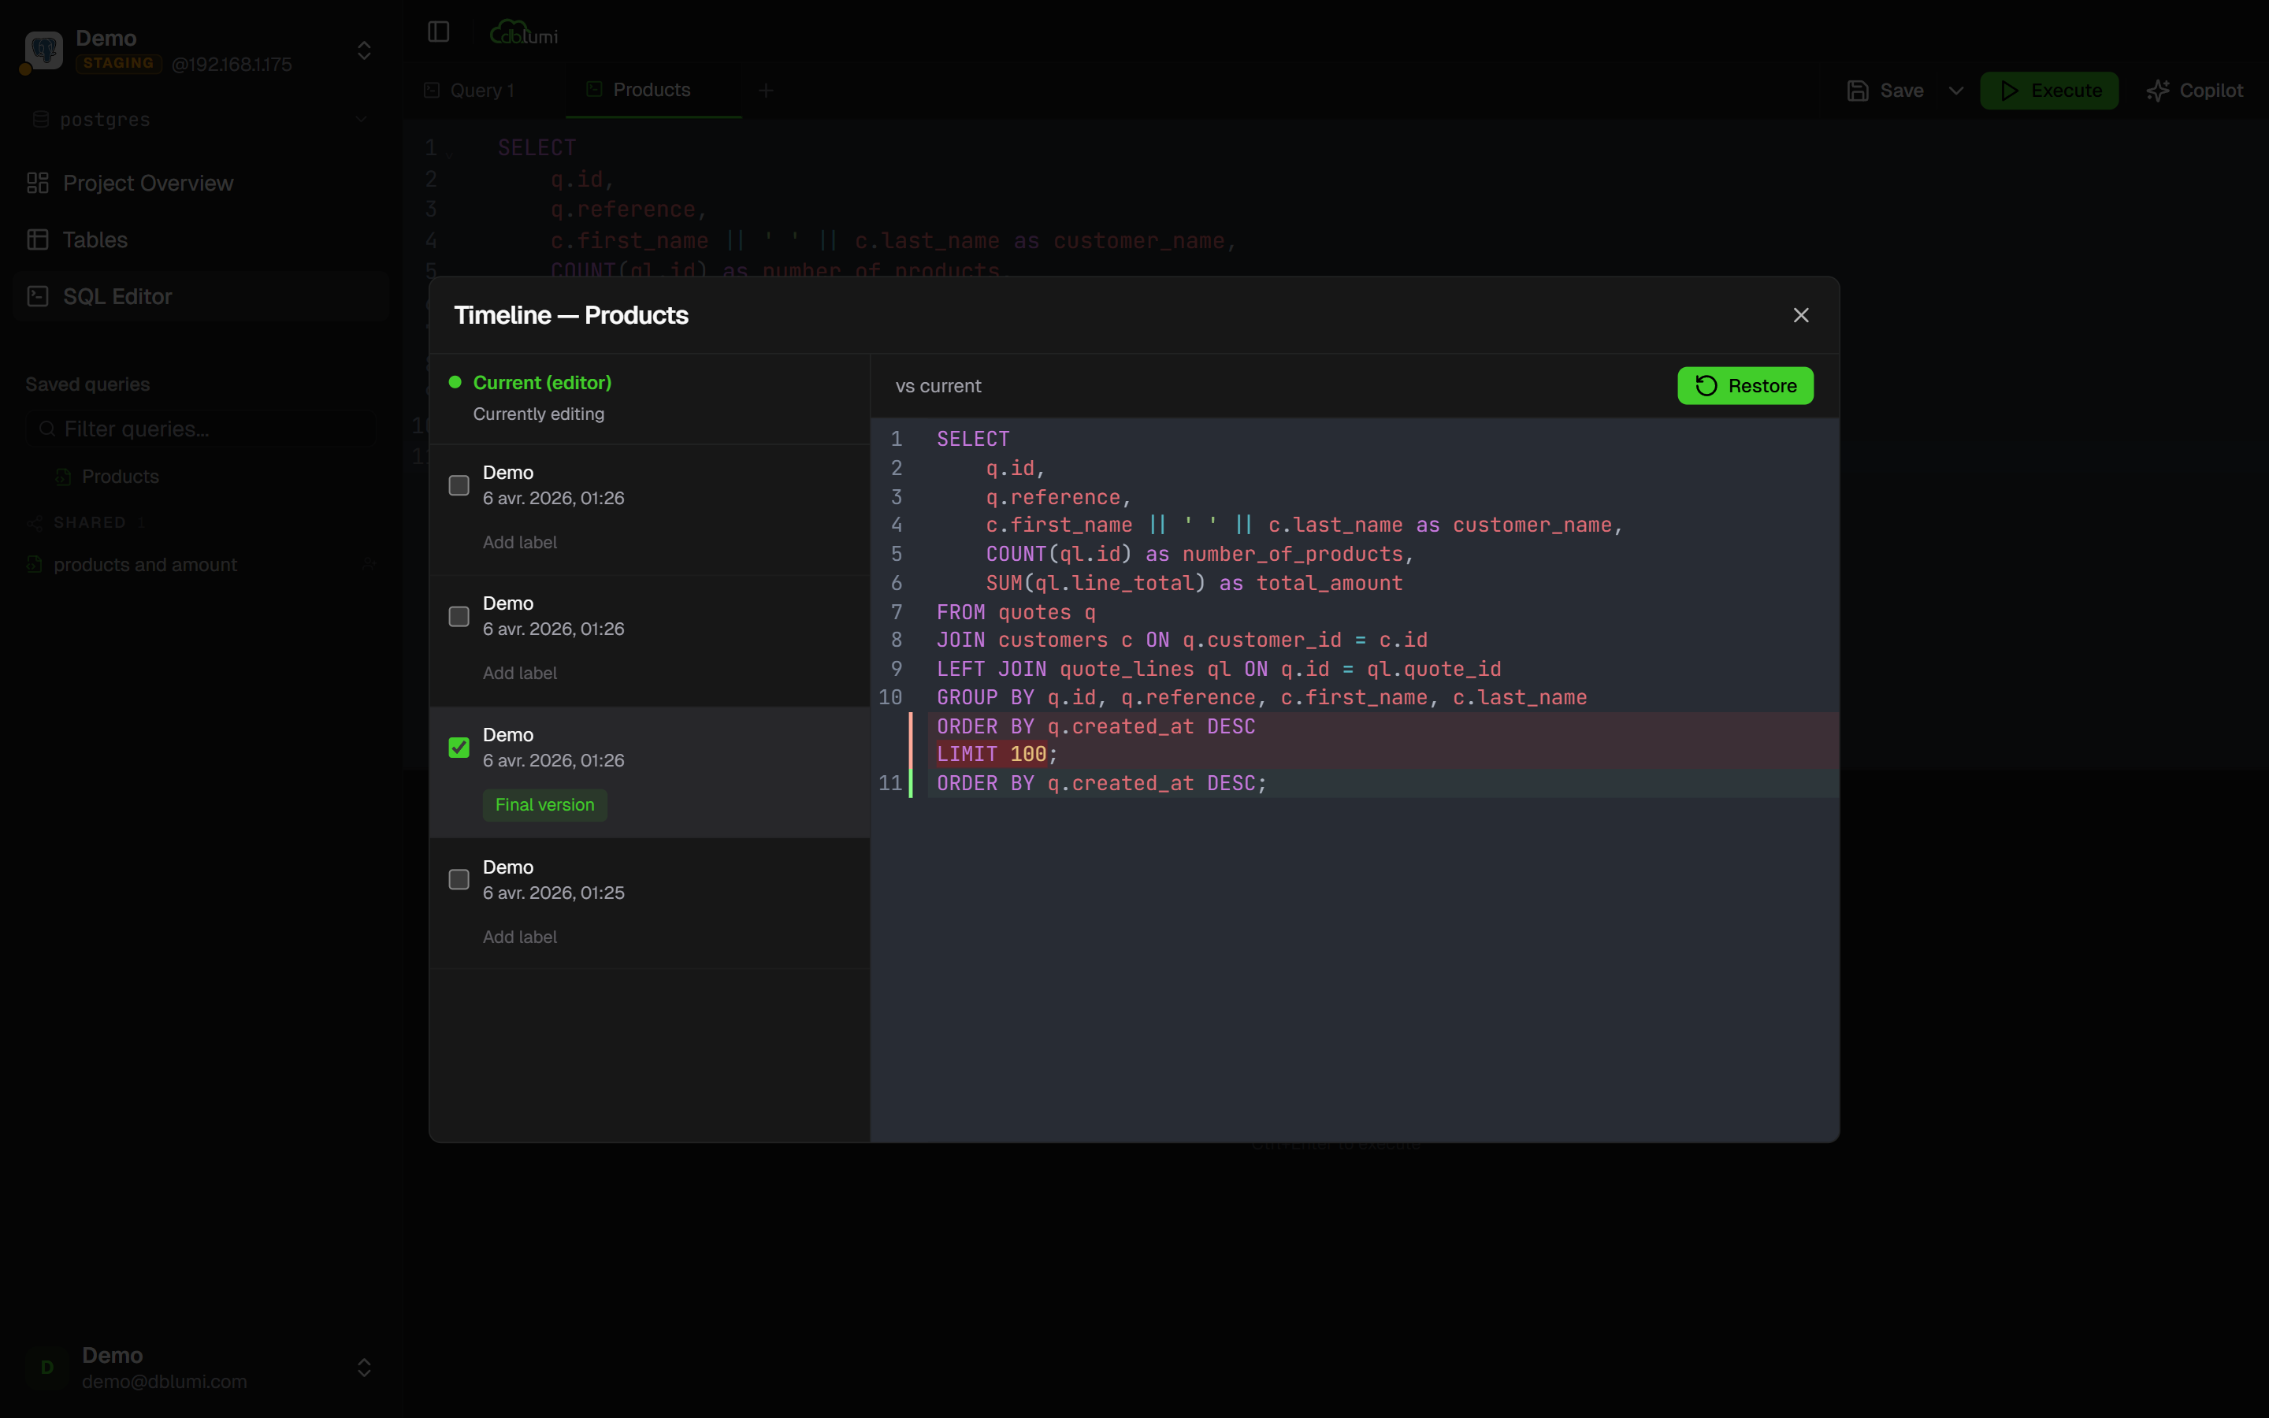Click the SQL Editor sidebar icon
The image size is (2269, 1418).
(x=38, y=296)
